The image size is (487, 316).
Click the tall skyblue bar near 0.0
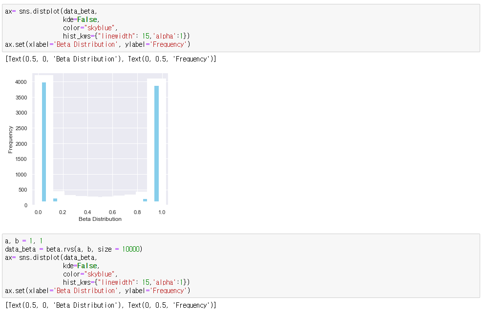tap(44, 142)
